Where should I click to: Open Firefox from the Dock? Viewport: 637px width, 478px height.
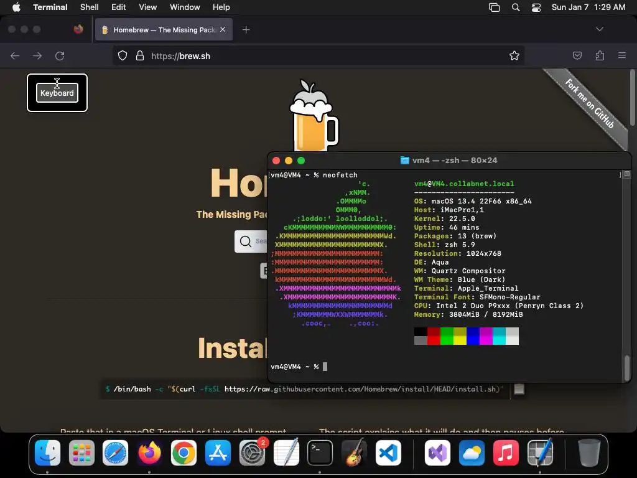point(149,452)
